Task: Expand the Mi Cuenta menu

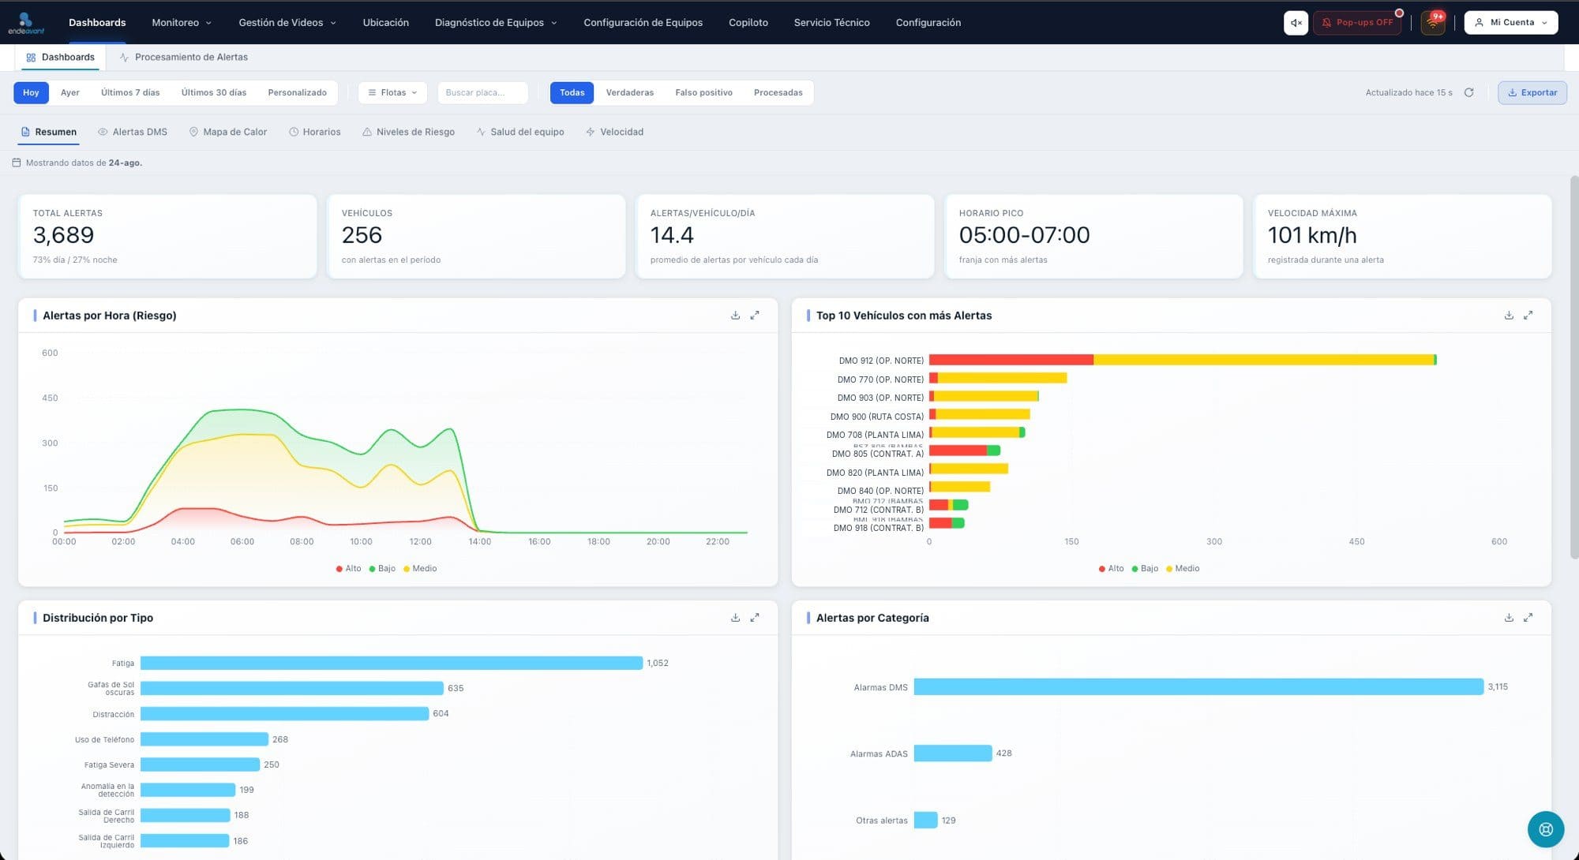Action: coord(1510,23)
